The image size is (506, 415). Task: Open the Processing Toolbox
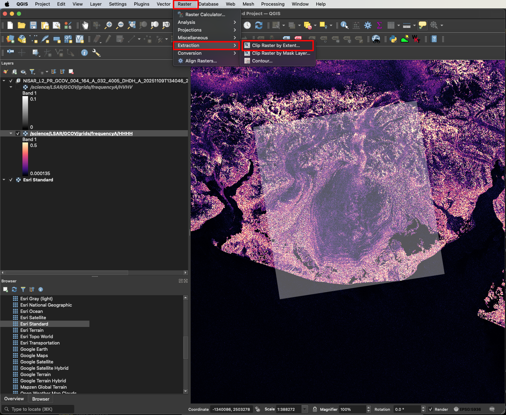coord(367,25)
